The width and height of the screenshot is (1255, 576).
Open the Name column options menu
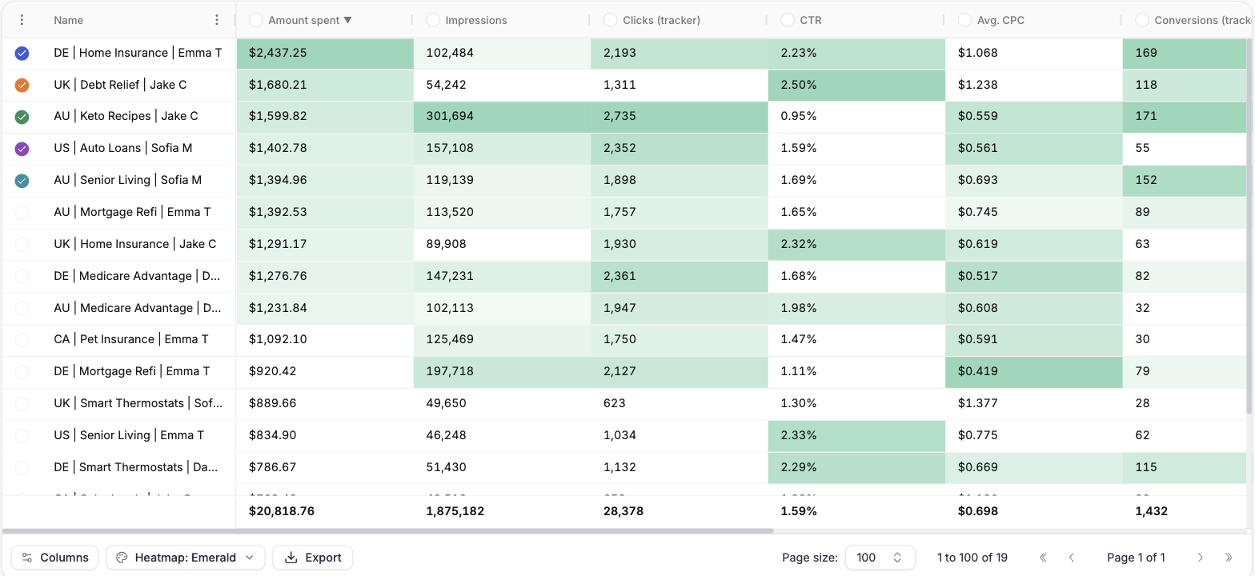tap(217, 20)
